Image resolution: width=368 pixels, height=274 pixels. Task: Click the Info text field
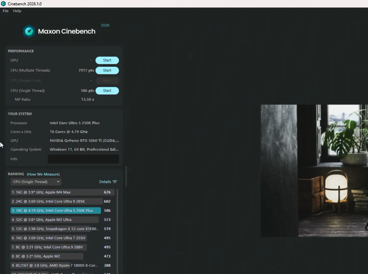click(83, 159)
